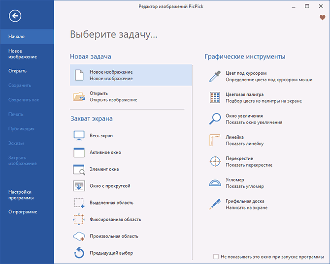
Task: Click the monitor icon for Весь экран
Action: coord(79,136)
